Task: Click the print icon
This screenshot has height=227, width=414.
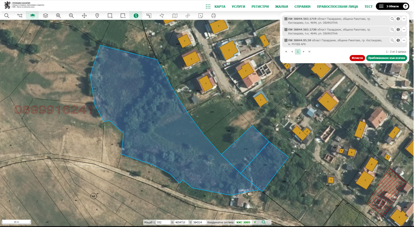Action: 213,16
